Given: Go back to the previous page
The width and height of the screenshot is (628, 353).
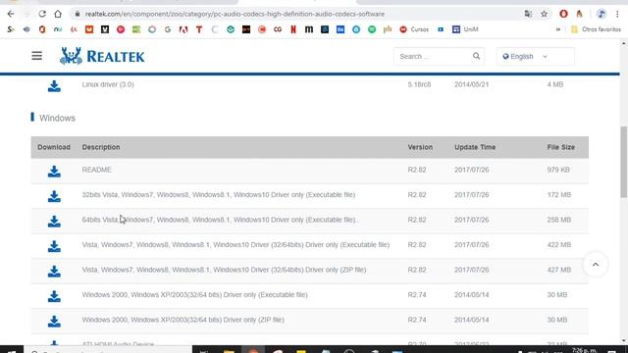Looking at the screenshot, I should coord(11,14).
